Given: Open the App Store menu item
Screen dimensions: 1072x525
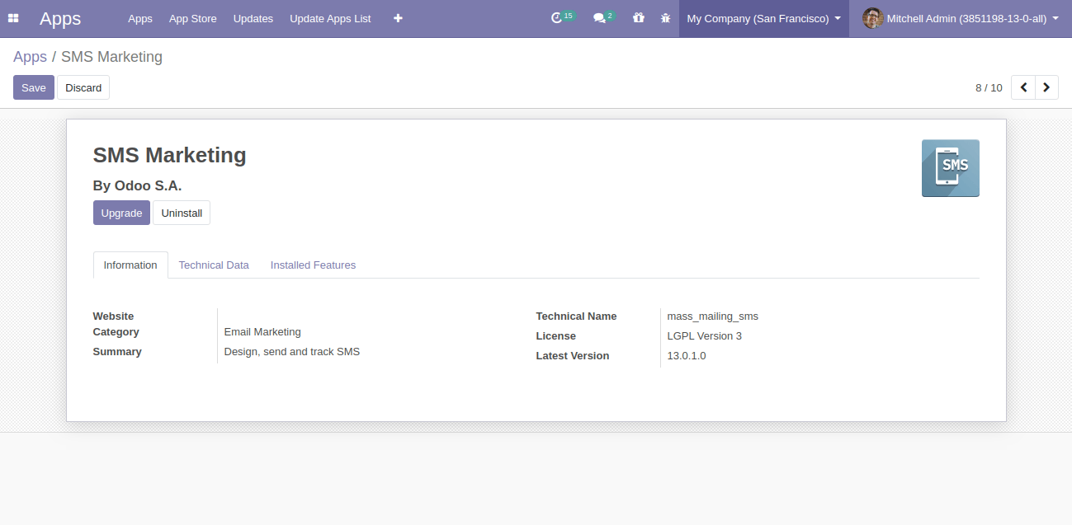Looking at the screenshot, I should click(193, 18).
